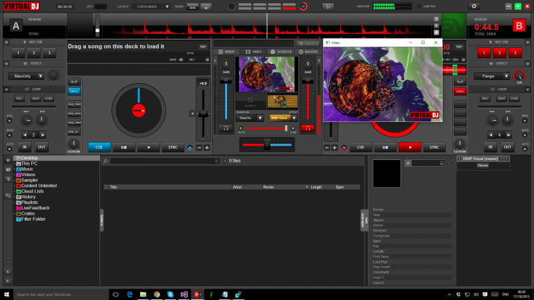The height and width of the screenshot is (300, 534).
Task: Play deck B with red play button
Action: [410, 147]
